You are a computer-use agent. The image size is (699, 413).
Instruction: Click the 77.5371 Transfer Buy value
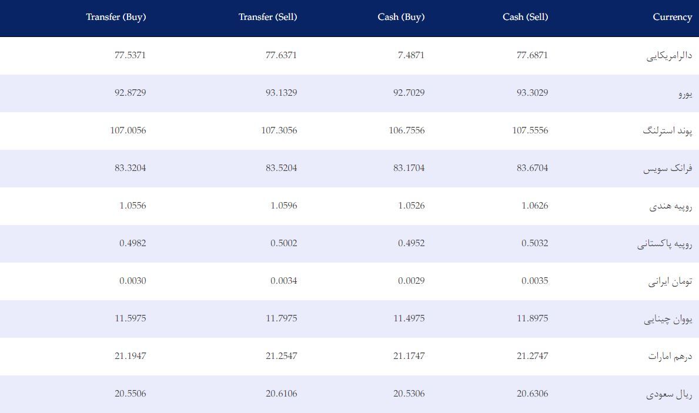click(130, 55)
